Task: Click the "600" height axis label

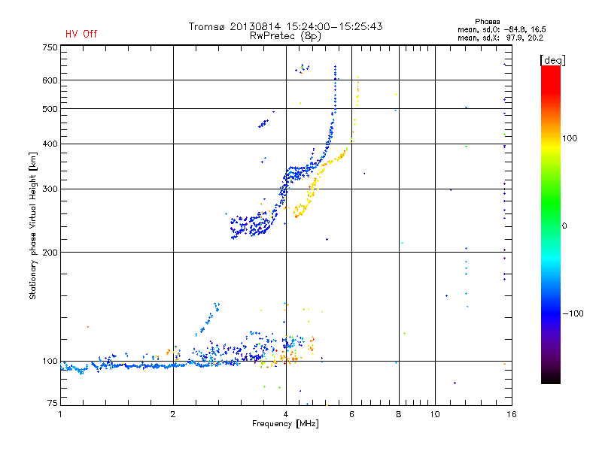Action: click(50, 80)
